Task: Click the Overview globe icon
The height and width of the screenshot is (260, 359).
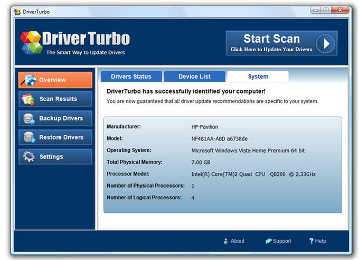Action: pos(29,80)
